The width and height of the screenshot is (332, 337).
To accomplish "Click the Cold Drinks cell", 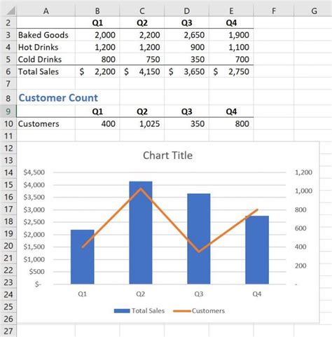I will (46, 60).
